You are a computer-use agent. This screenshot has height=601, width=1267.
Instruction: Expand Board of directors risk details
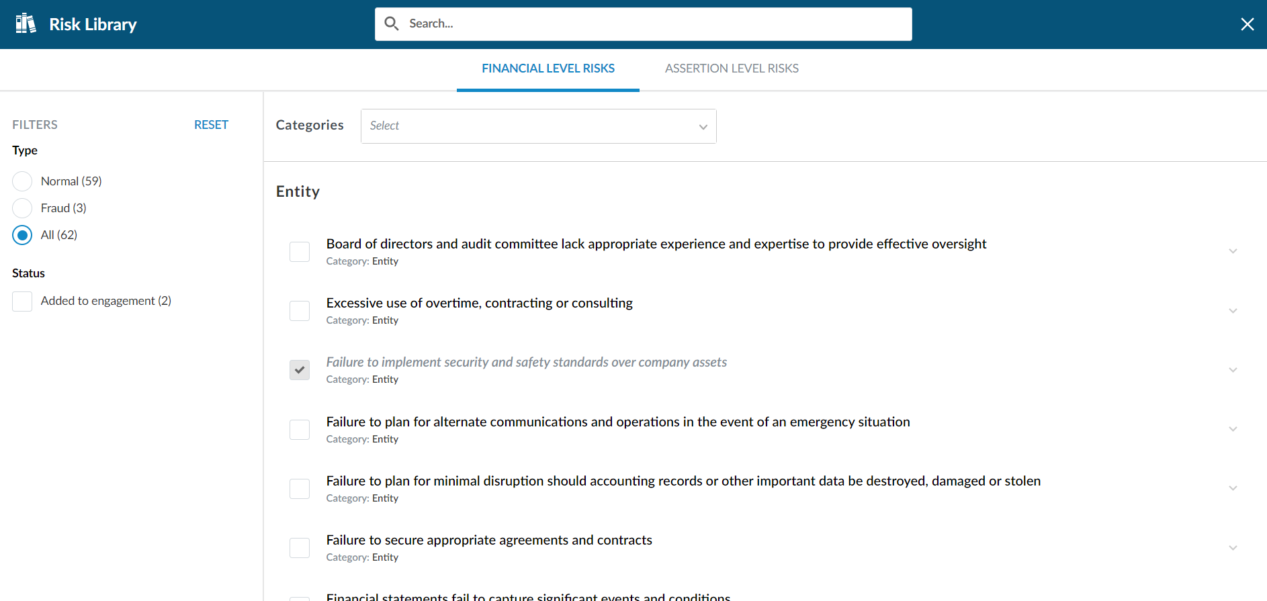coord(1233,252)
